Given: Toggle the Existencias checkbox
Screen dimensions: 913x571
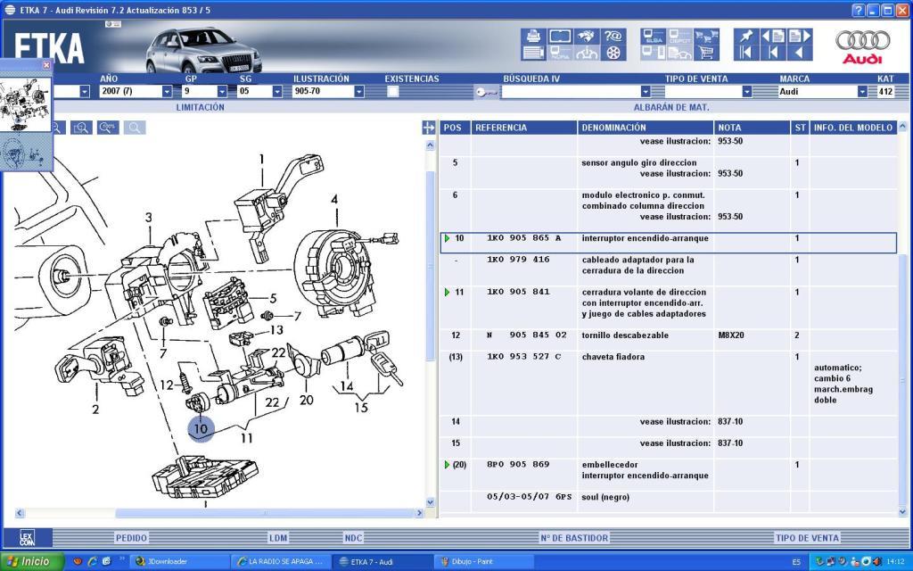Looking at the screenshot, I should 393,92.
